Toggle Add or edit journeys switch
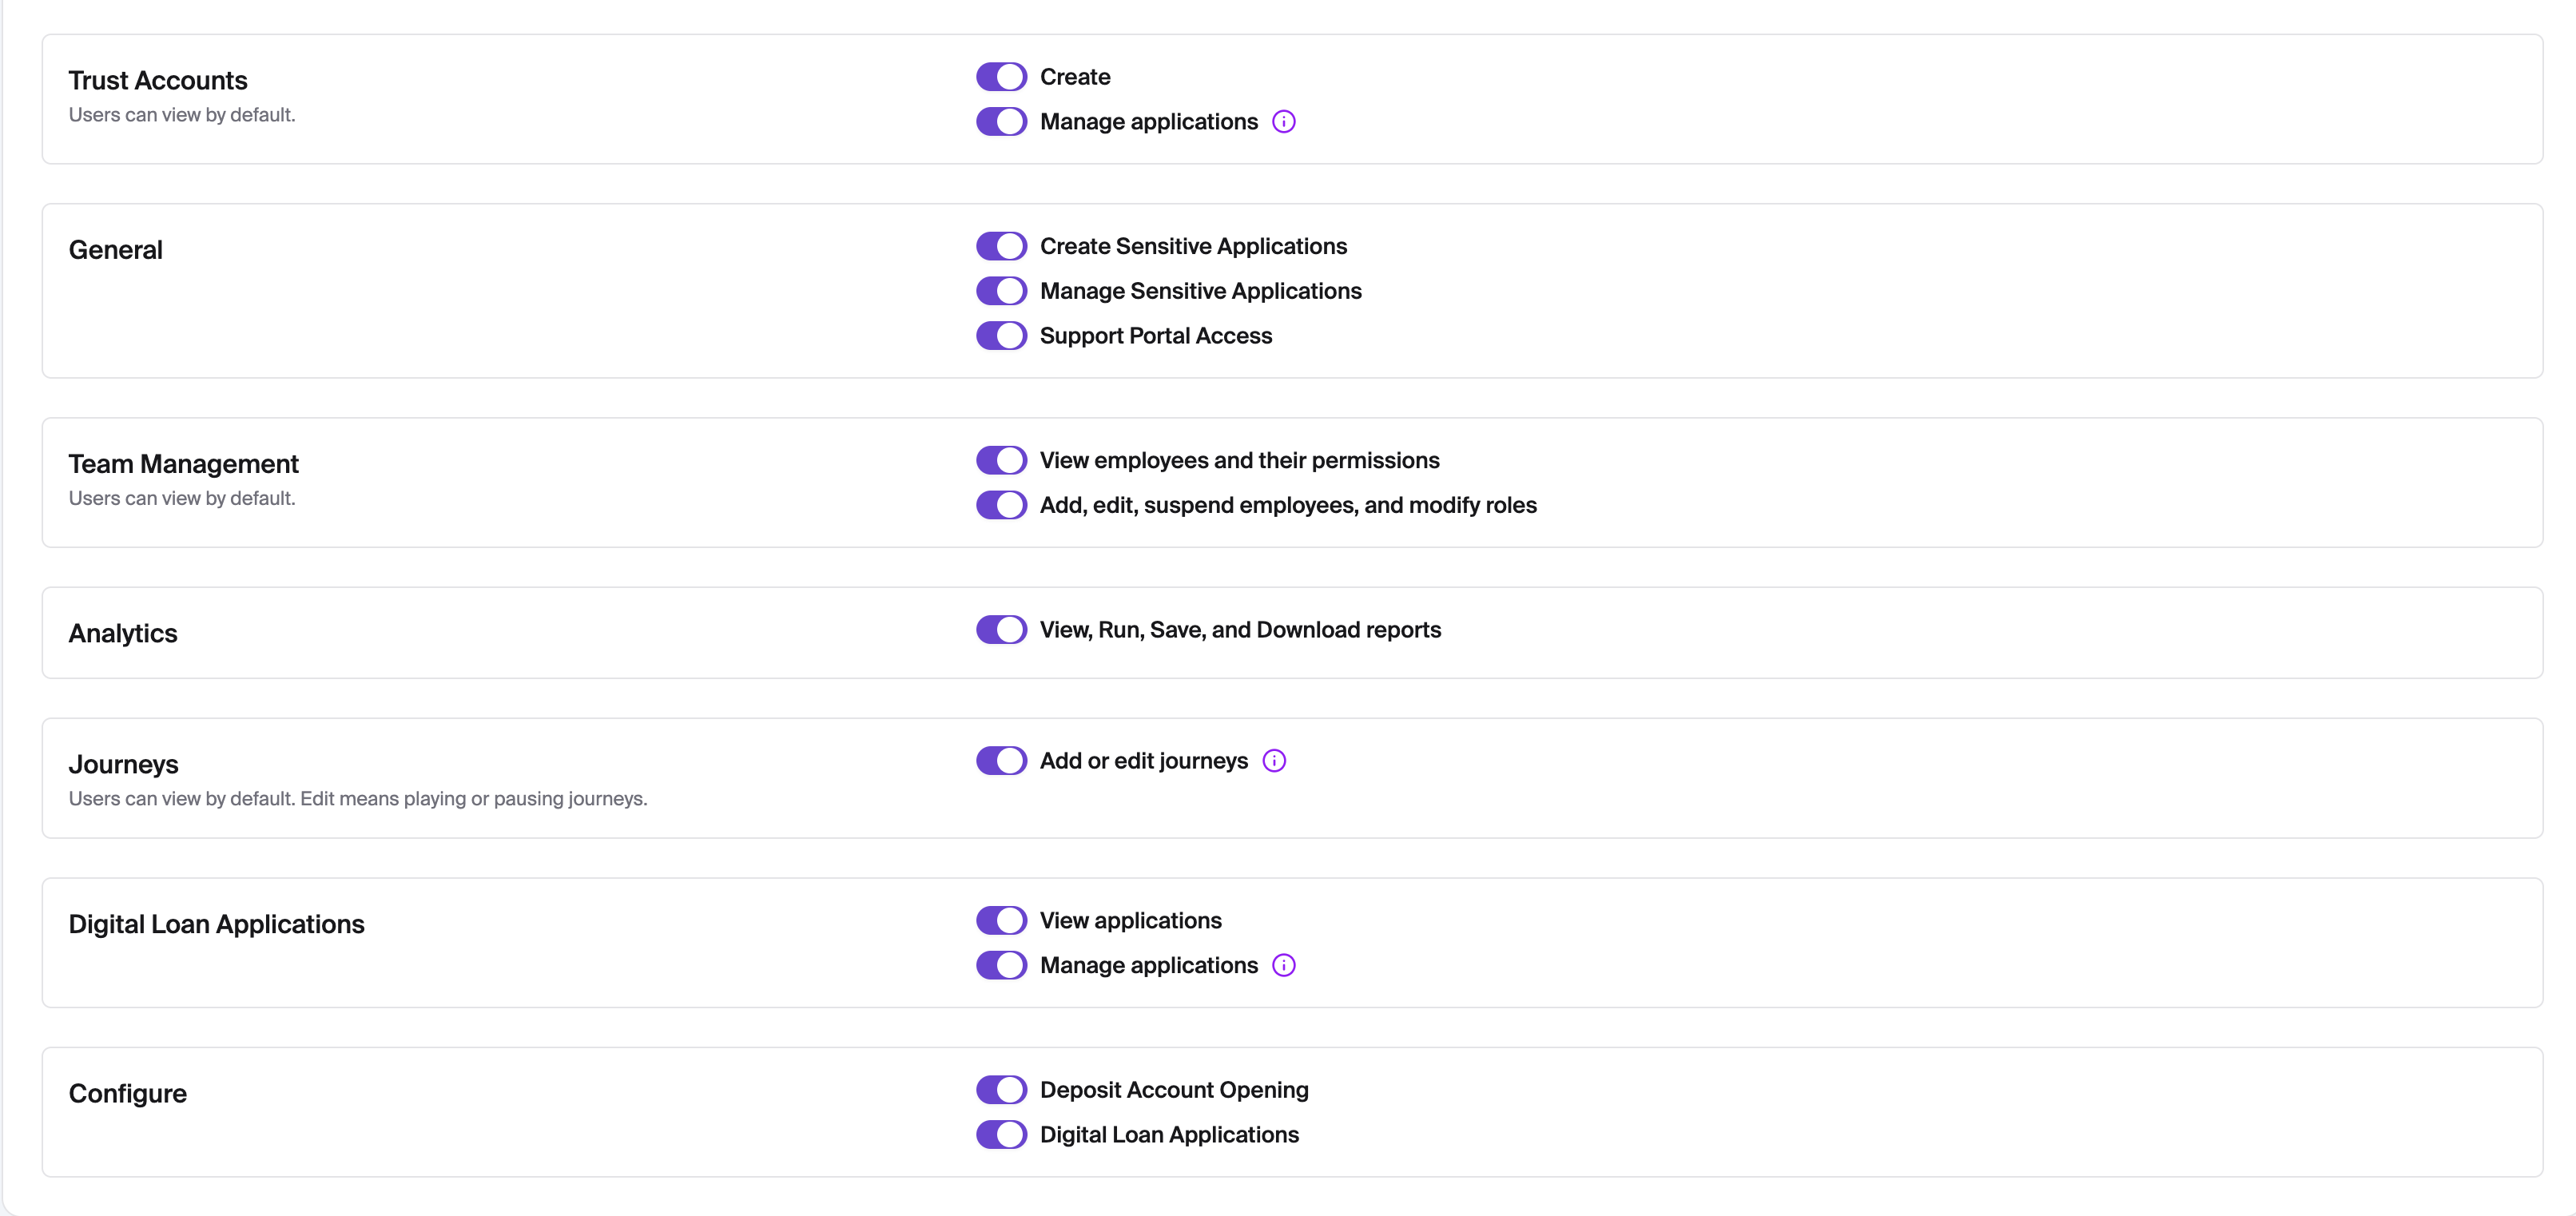 pos(1001,761)
